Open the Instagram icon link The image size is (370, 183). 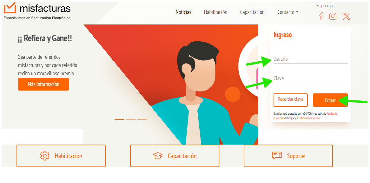coord(333,16)
